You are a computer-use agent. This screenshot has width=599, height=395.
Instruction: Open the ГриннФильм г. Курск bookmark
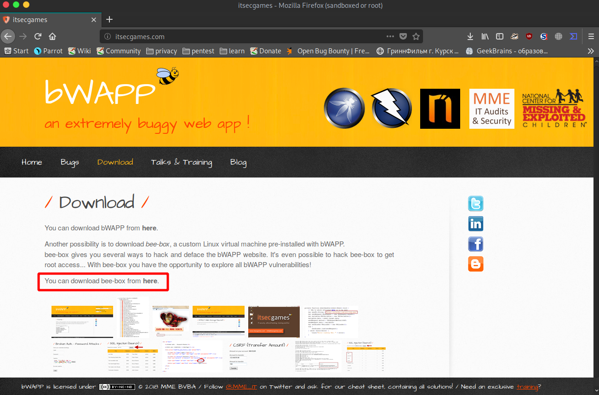[x=418, y=51]
